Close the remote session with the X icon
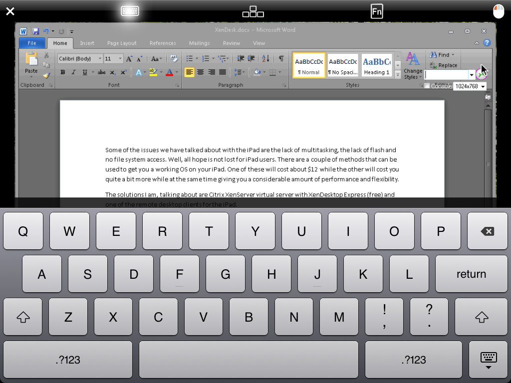 (x=10, y=11)
